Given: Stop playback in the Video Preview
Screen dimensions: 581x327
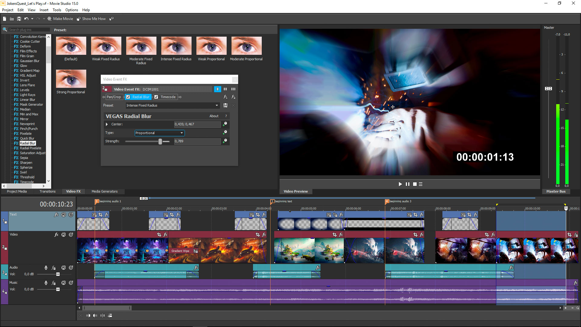Looking at the screenshot, I should tap(415, 184).
